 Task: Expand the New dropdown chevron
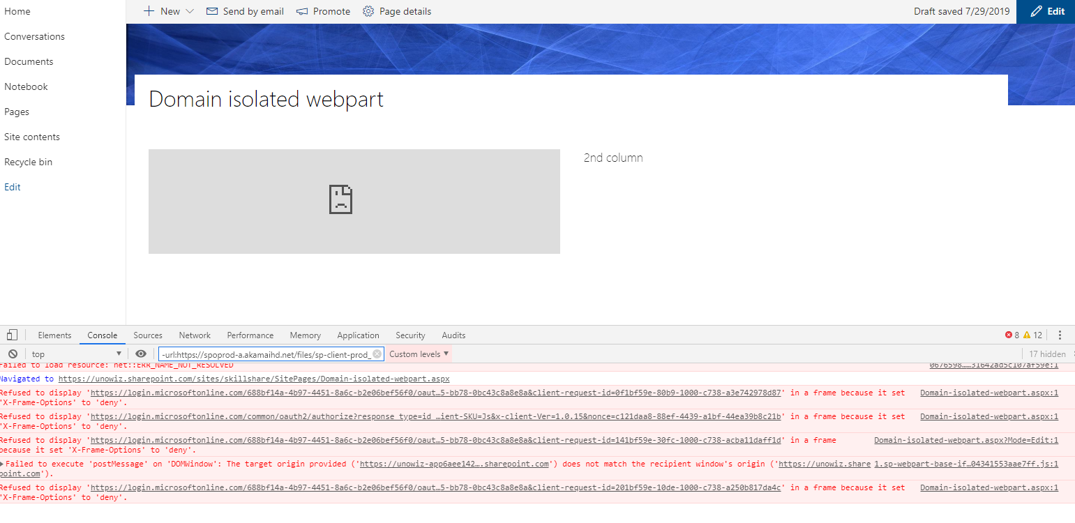(x=190, y=11)
